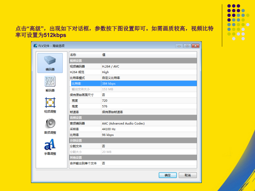Select the 视频编码器 row label
This screenshot has height=191, width=255.
pos(77,66)
